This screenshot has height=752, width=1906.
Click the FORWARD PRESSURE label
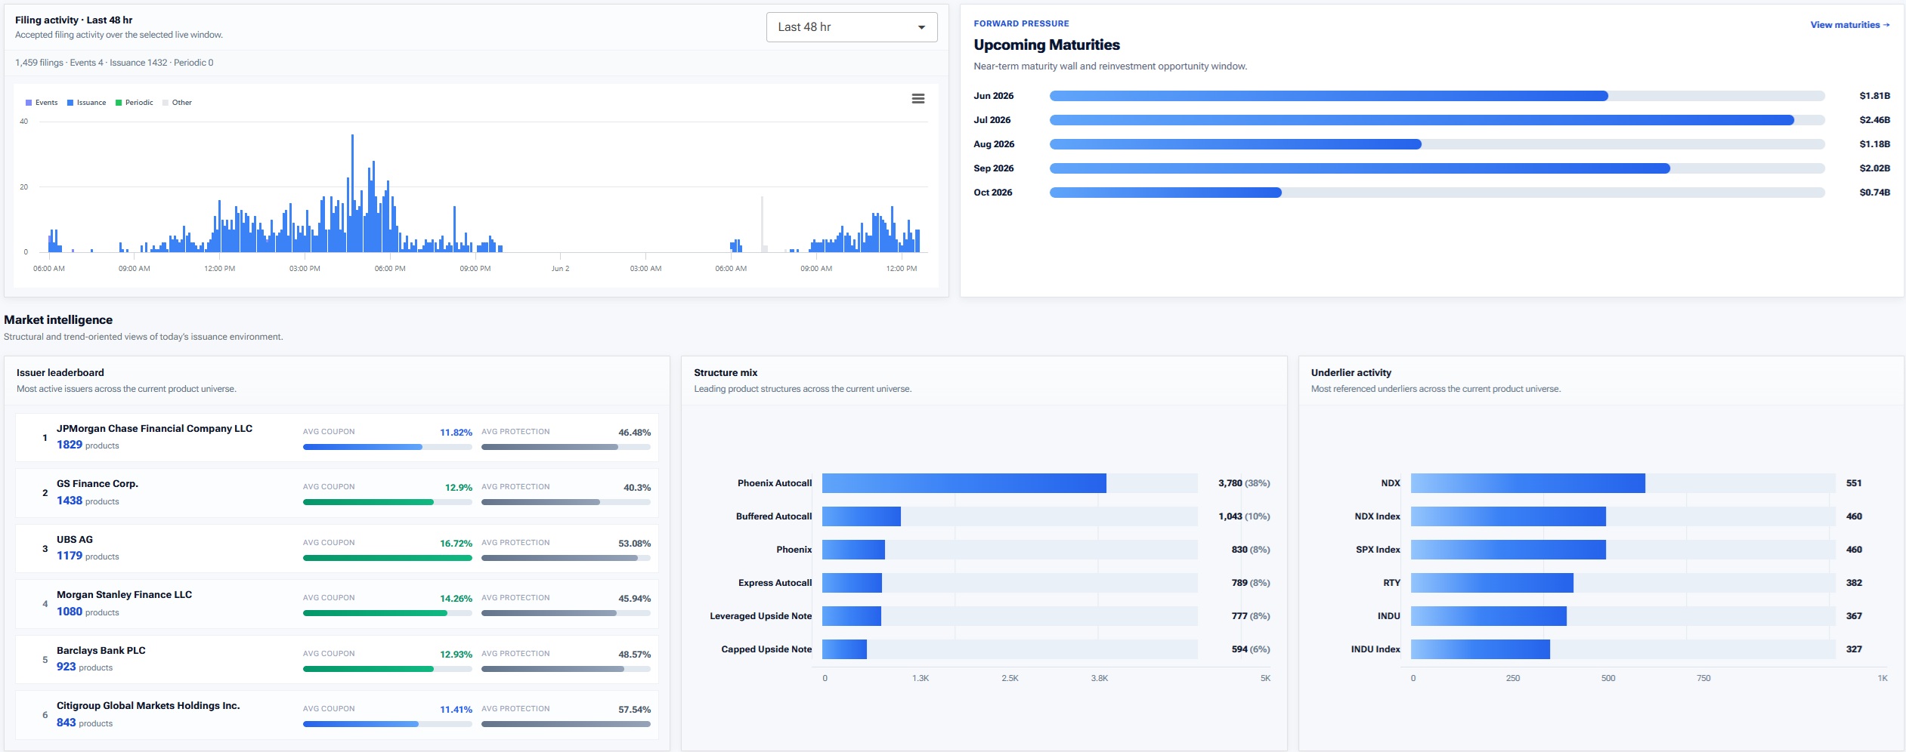1021,24
